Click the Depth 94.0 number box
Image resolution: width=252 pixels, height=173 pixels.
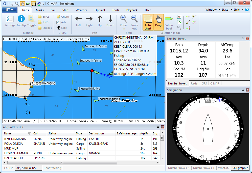coord(203,48)
